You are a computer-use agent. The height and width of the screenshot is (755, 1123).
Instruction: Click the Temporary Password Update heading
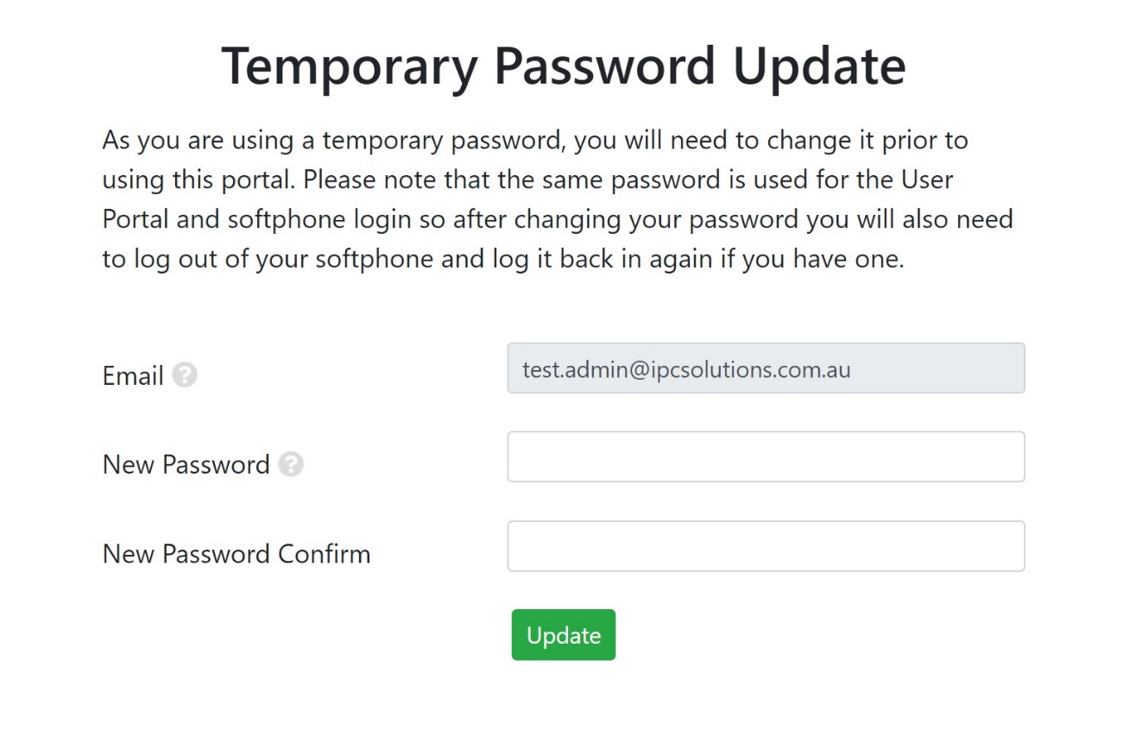563,66
